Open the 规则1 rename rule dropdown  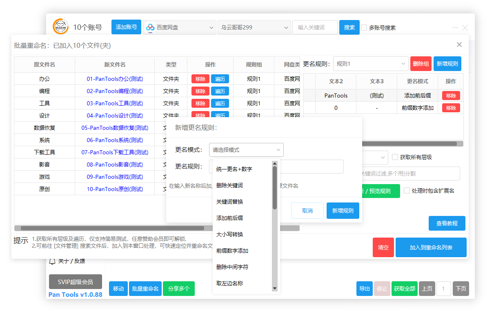tap(370, 64)
